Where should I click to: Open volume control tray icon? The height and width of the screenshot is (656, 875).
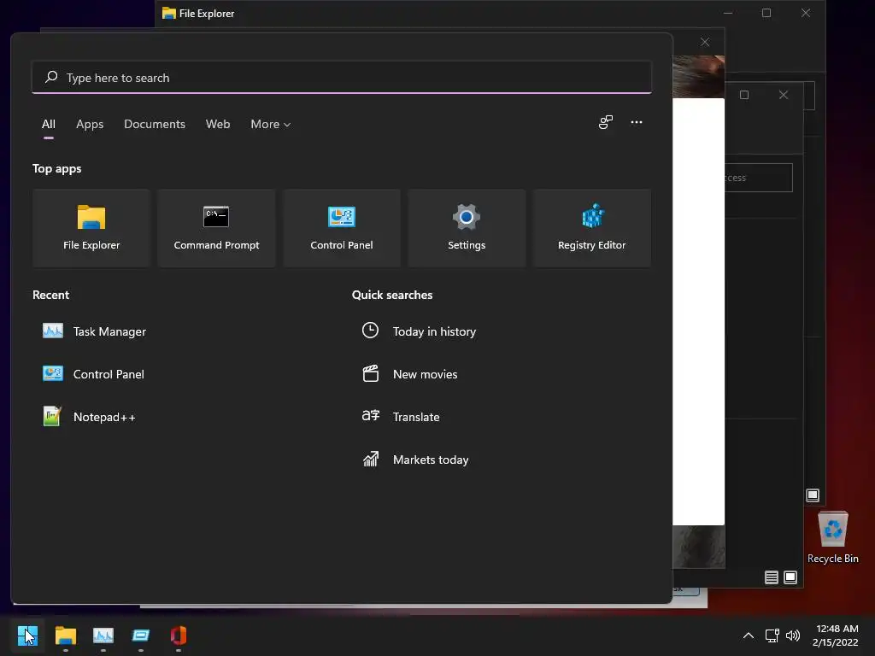click(792, 635)
